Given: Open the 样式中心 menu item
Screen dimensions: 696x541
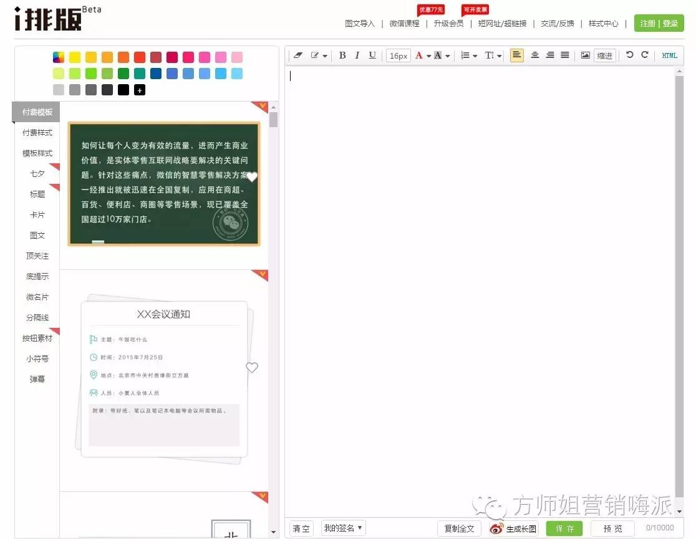Looking at the screenshot, I should coord(603,24).
